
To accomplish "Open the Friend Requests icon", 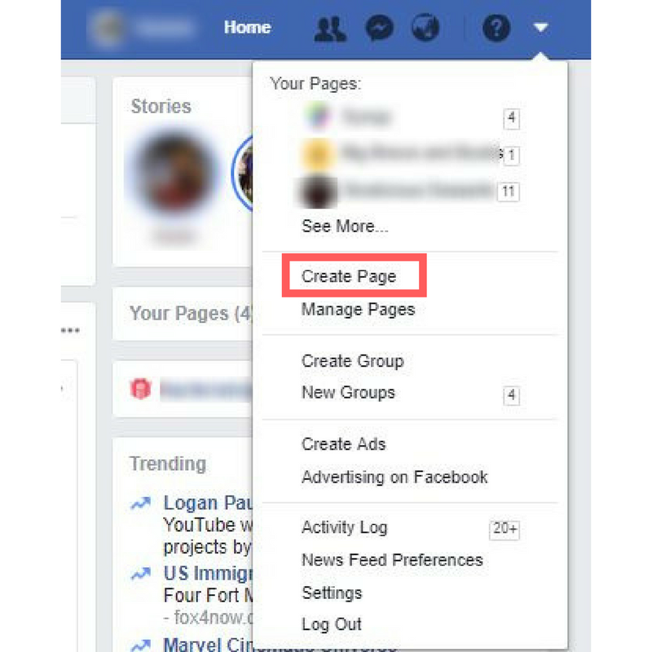I will [330, 29].
